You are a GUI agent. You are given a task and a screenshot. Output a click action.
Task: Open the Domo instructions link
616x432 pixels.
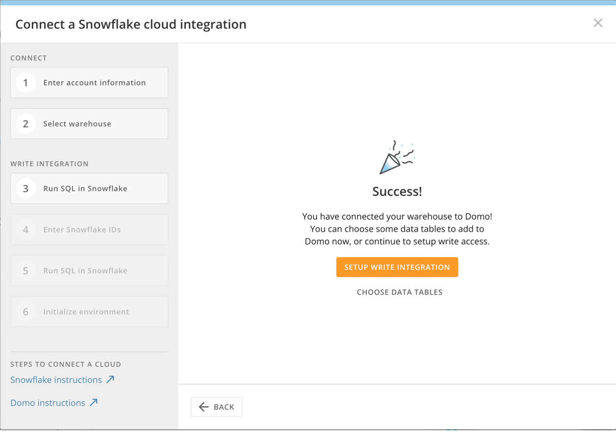pyautogui.click(x=48, y=403)
